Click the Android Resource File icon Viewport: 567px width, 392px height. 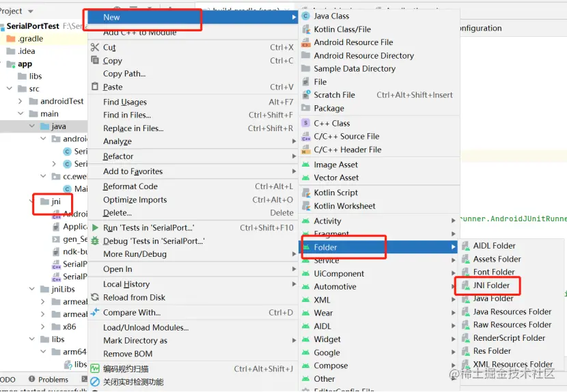[306, 42]
